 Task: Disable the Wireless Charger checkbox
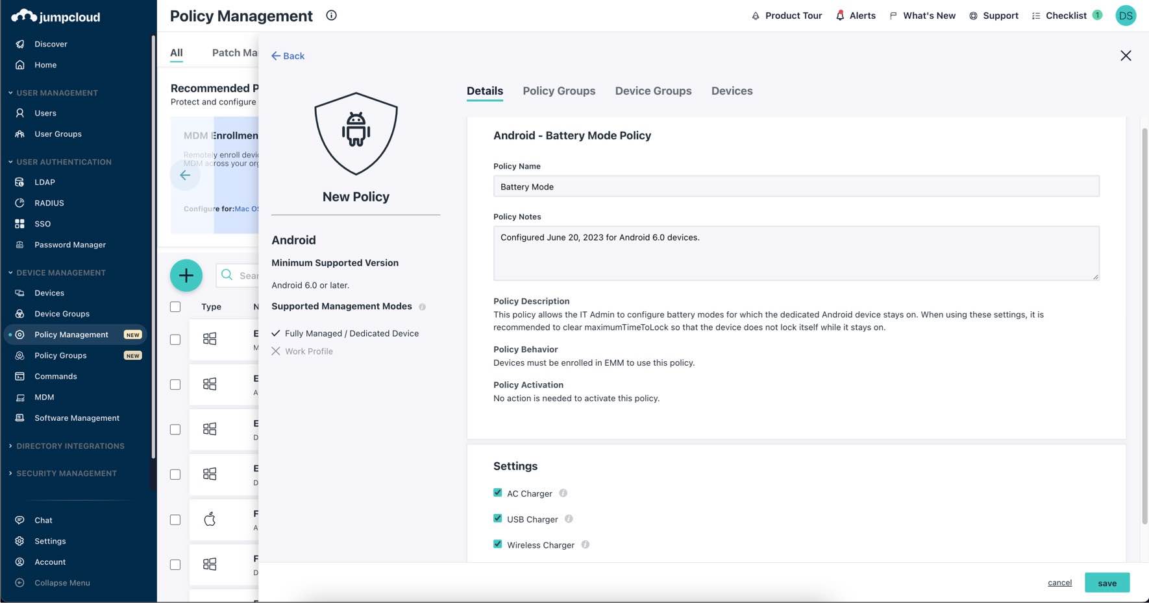pos(498,545)
